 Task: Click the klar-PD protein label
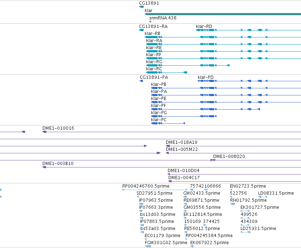pos(206,77)
